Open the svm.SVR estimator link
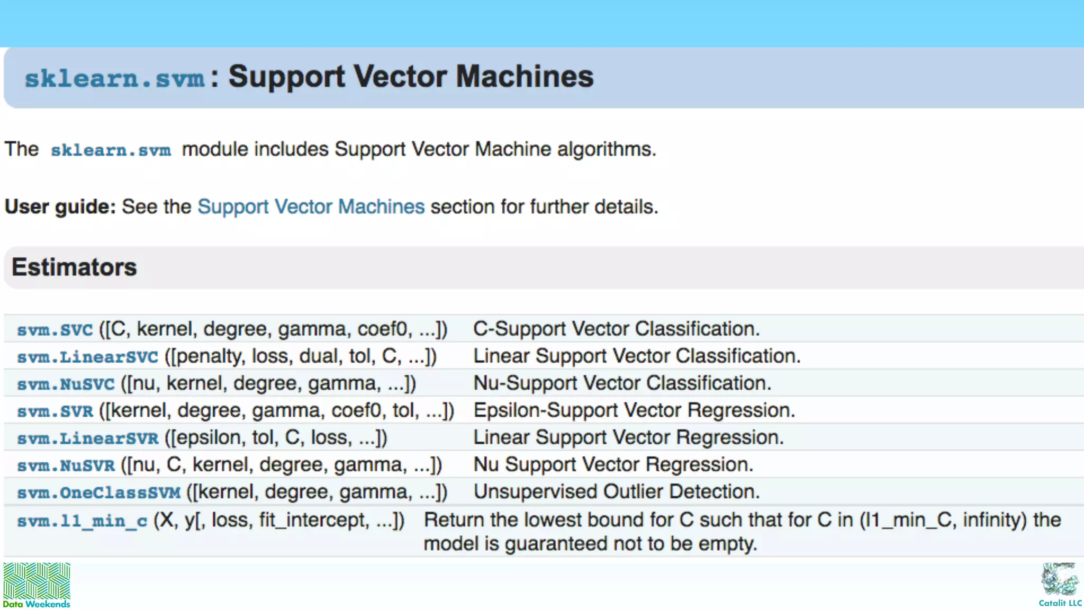The width and height of the screenshot is (1084, 610). point(55,411)
